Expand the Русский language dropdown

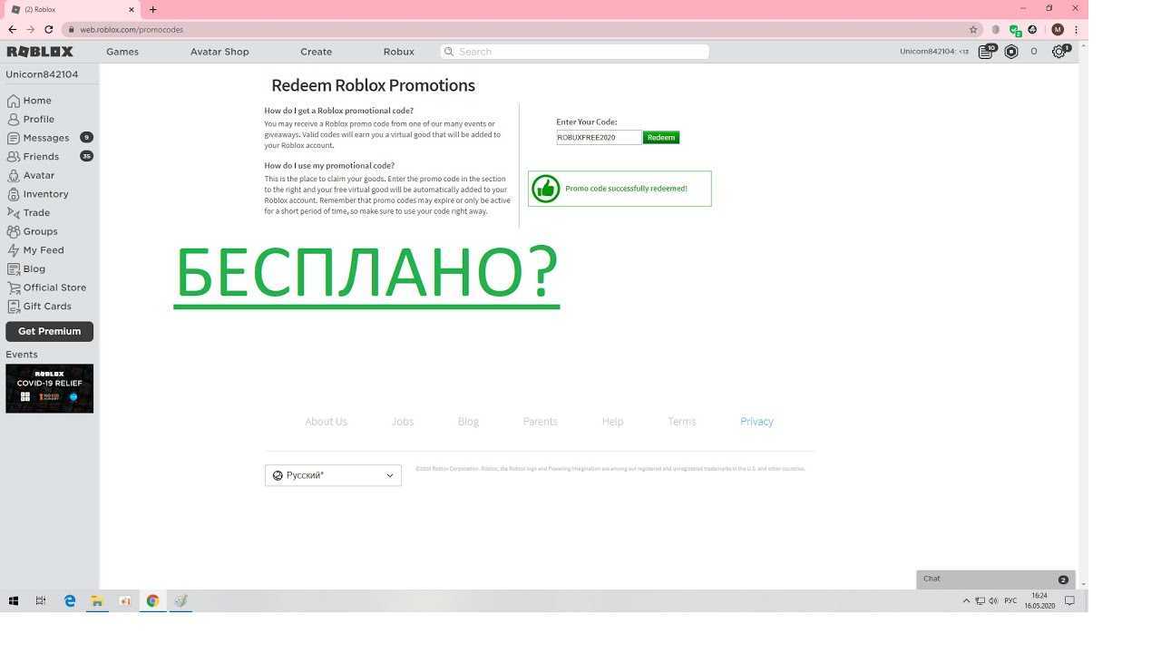[x=333, y=475]
